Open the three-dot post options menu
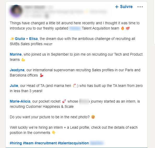155x148 pixels. coord(140,7)
